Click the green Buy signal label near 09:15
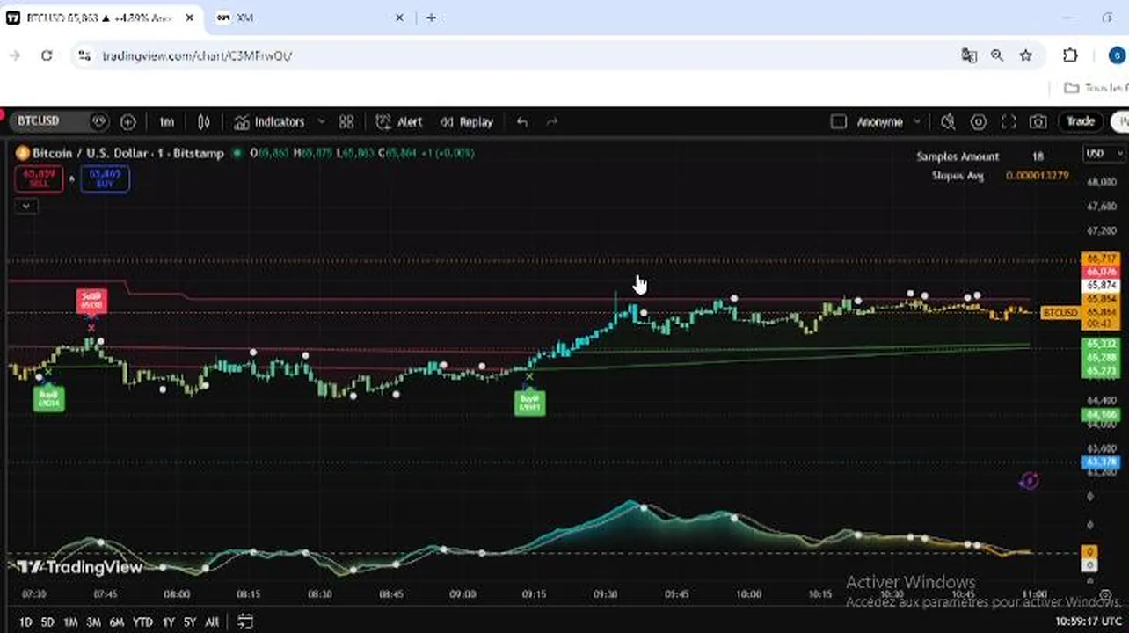 point(529,403)
